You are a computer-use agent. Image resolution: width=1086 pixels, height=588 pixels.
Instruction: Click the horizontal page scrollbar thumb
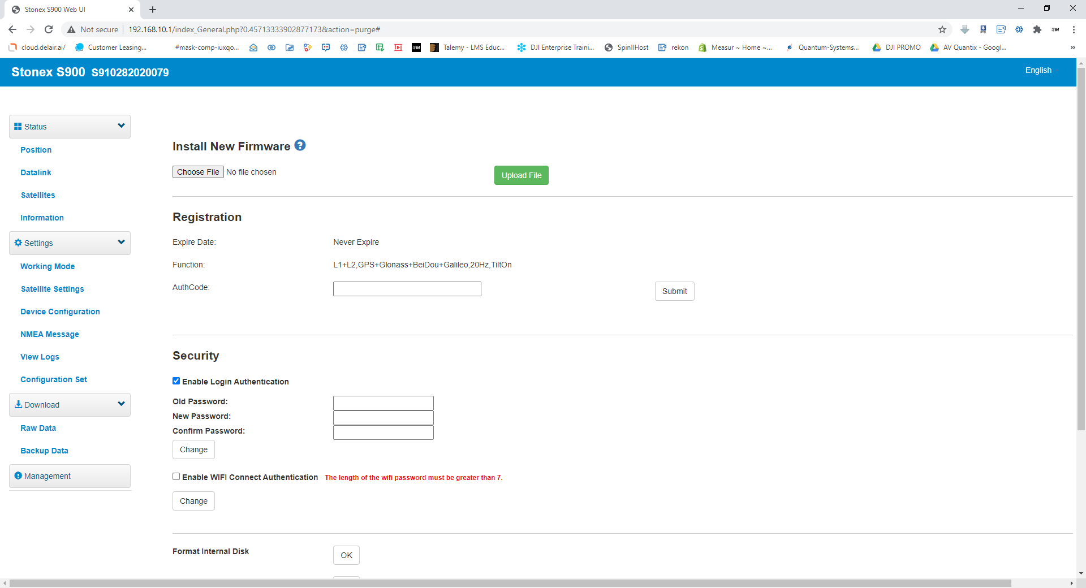tap(510, 583)
